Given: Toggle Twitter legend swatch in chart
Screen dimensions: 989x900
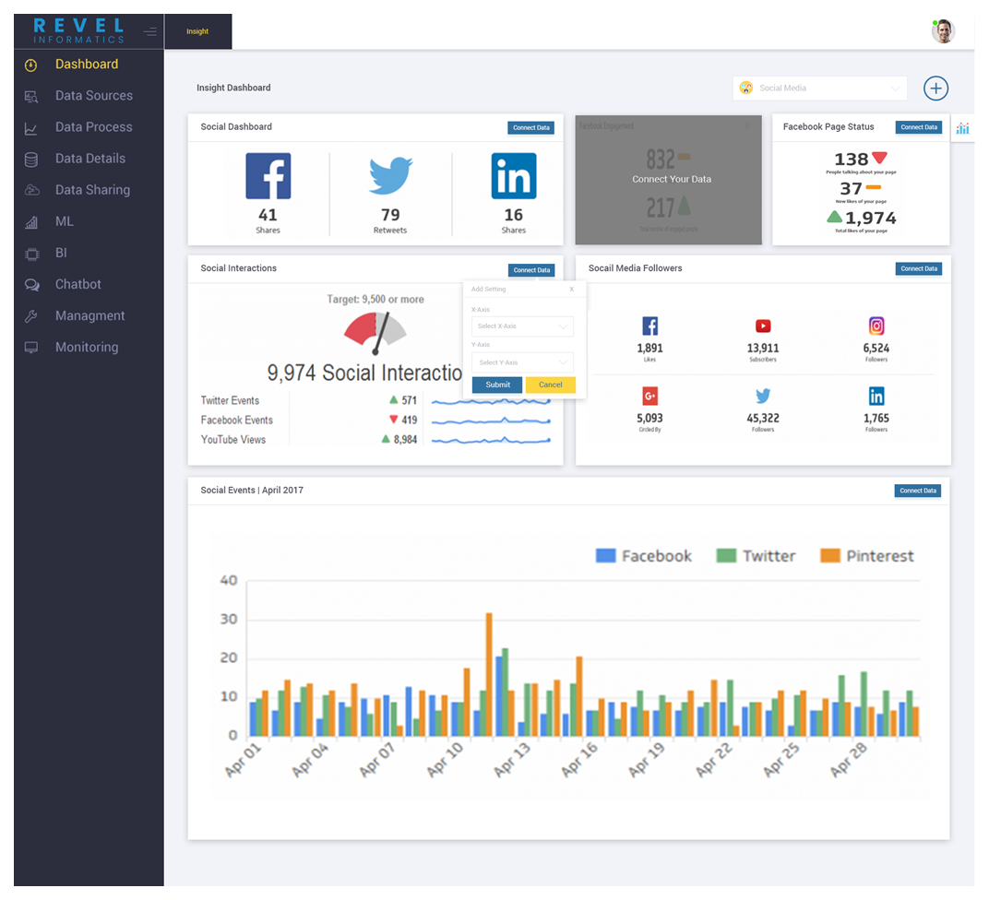Looking at the screenshot, I should [726, 556].
